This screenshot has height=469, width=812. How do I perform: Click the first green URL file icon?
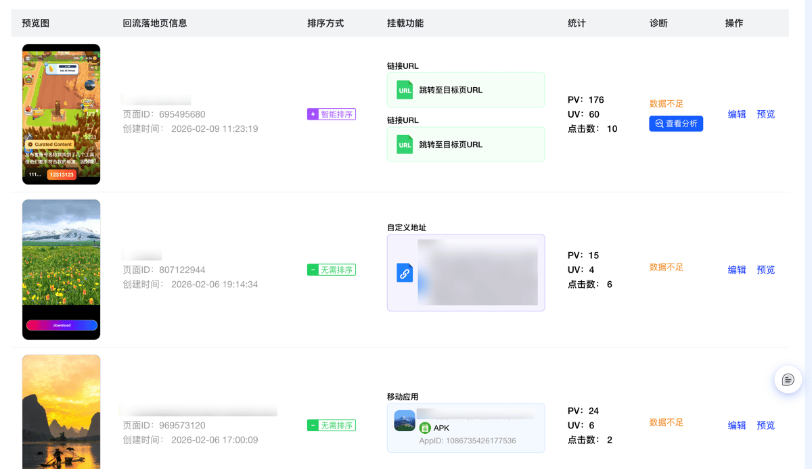click(405, 90)
